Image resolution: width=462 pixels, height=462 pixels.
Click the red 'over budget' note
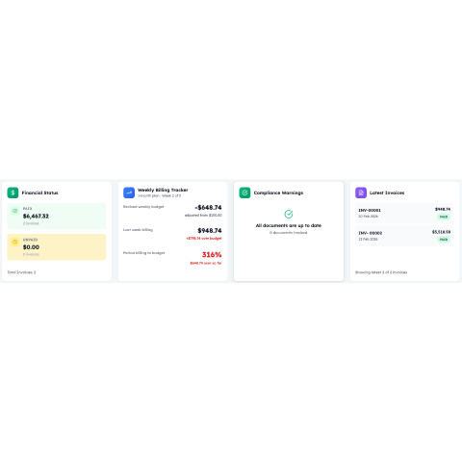pos(204,239)
